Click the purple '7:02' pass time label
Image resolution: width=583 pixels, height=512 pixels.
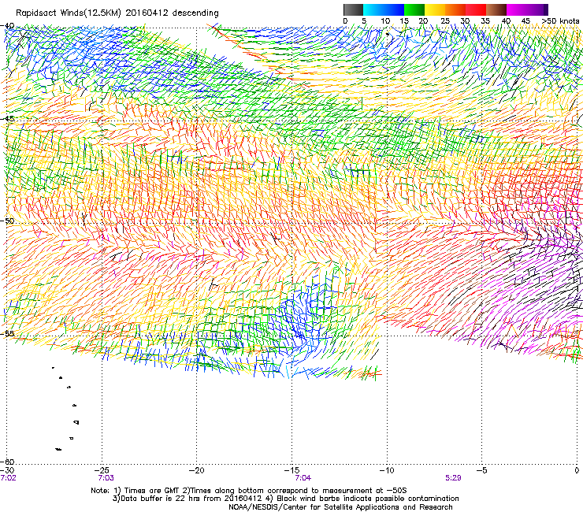point(8,478)
